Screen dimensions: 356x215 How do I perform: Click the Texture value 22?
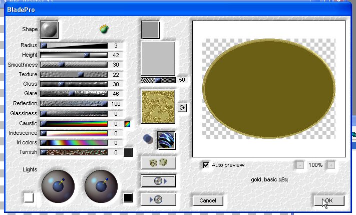116,75
